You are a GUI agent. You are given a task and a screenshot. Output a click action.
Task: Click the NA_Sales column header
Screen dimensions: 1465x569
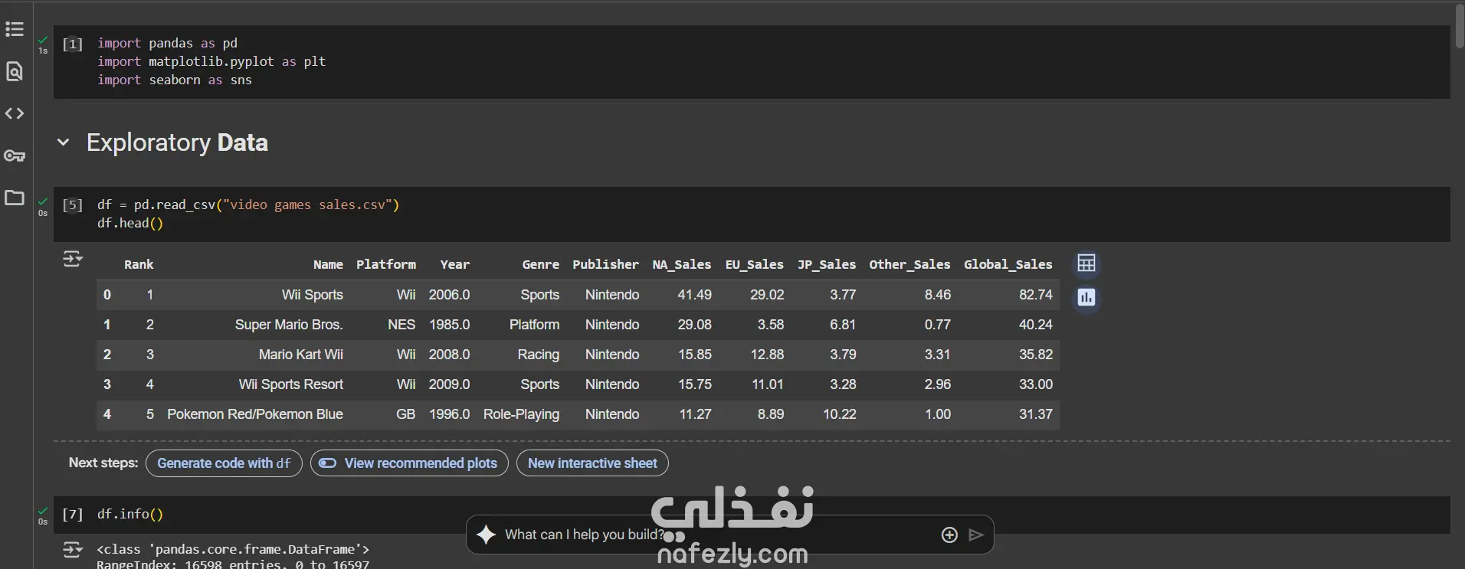click(682, 264)
